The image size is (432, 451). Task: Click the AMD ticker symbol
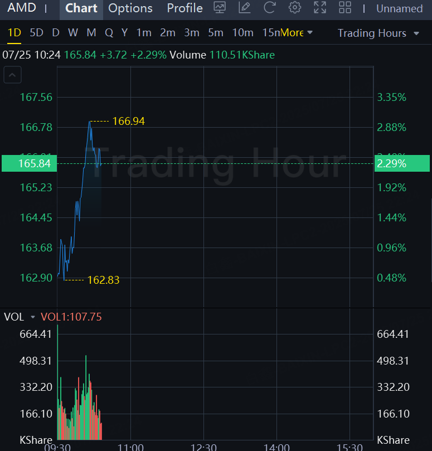[x=22, y=8]
